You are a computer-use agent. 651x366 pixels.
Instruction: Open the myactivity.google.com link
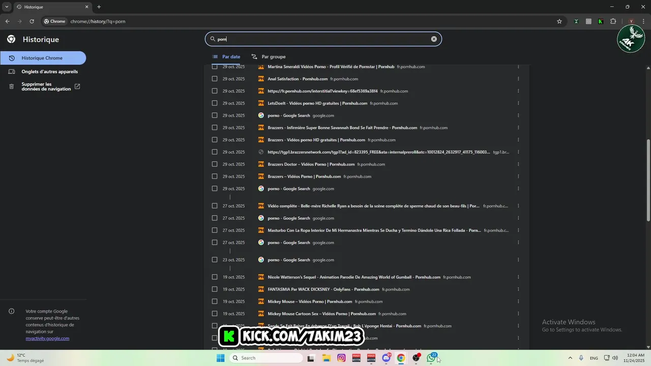point(47,338)
